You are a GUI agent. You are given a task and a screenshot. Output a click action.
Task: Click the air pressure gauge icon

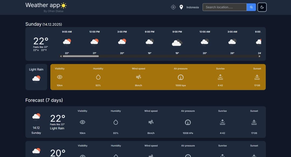click(x=180, y=77)
